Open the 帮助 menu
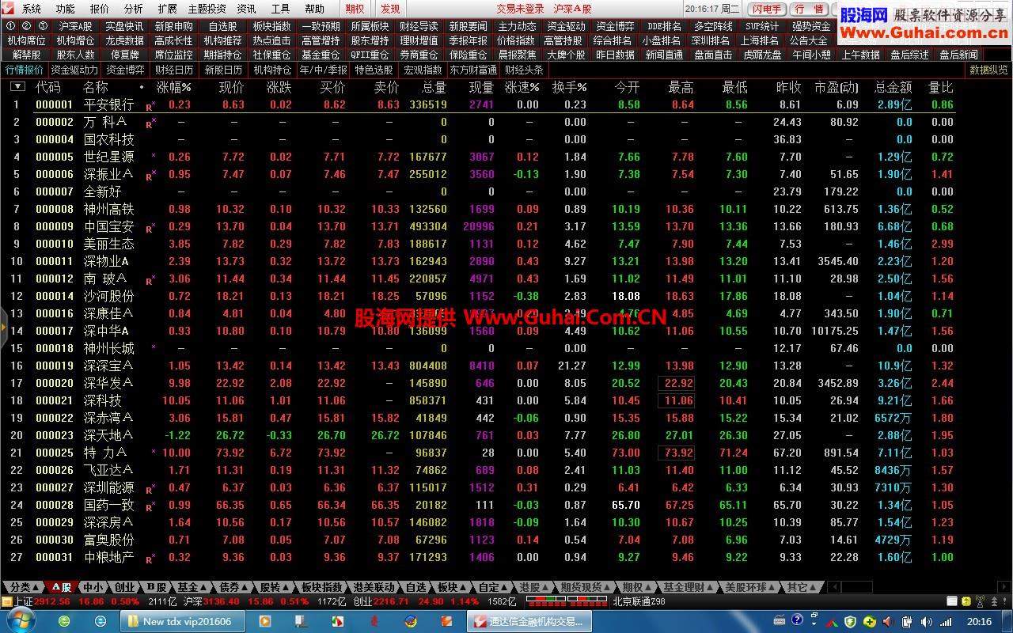The width and height of the screenshot is (1013, 633). click(315, 9)
